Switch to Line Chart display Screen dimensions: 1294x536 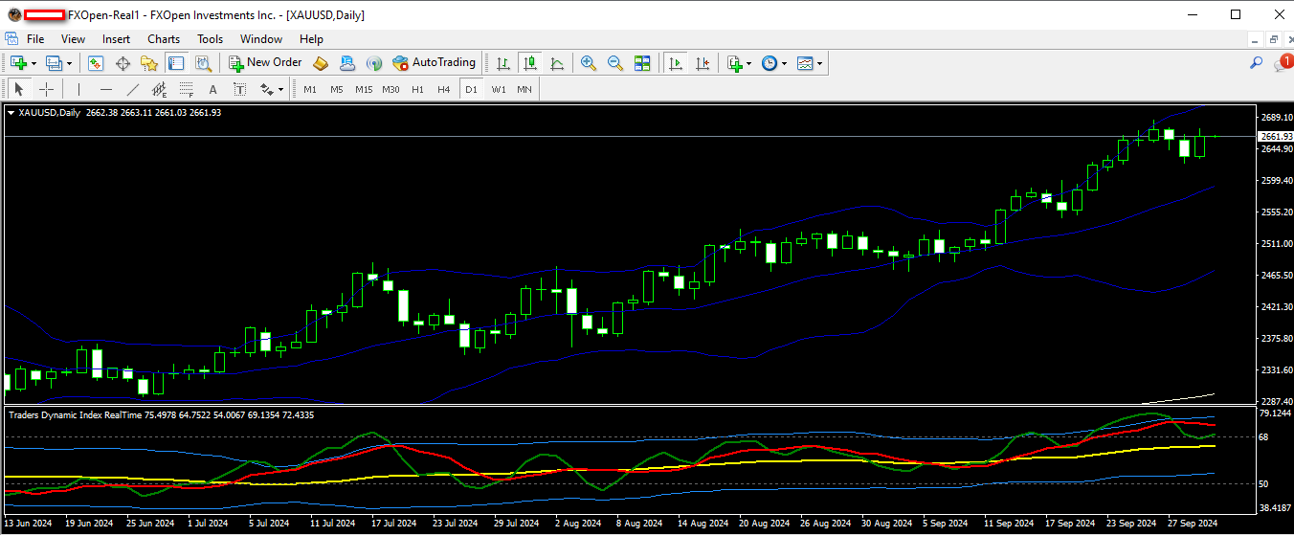(x=556, y=63)
